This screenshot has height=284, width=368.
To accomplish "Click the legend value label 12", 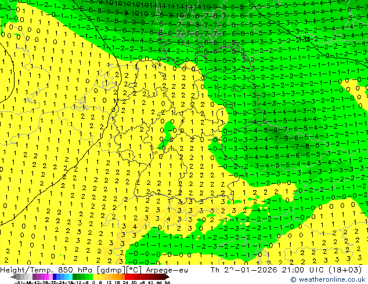I will click(109, 283).
